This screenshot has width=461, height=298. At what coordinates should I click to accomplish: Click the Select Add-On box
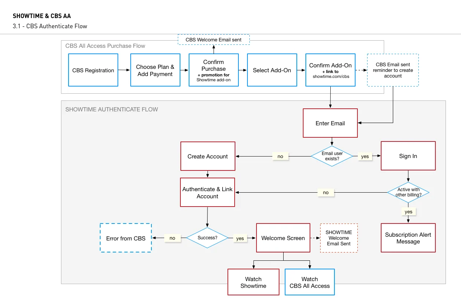[x=272, y=70]
